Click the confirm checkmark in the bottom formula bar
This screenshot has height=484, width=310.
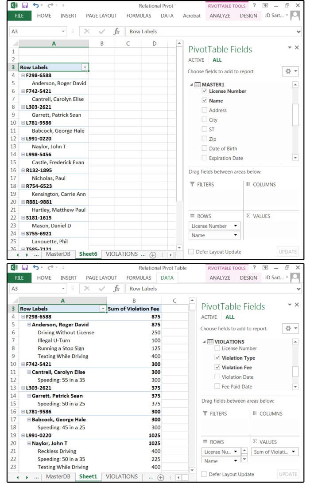click(101, 288)
